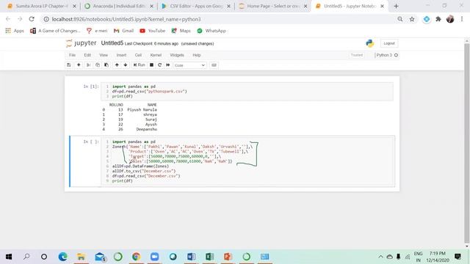This screenshot has width=470, height=264.
Task: Open the Chrome profile avatar
Action: pyautogui.click(x=450, y=19)
